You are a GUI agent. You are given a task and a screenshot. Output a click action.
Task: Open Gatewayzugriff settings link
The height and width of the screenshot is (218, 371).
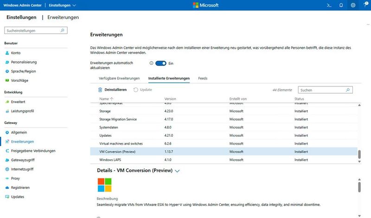pyautogui.click(x=23, y=160)
